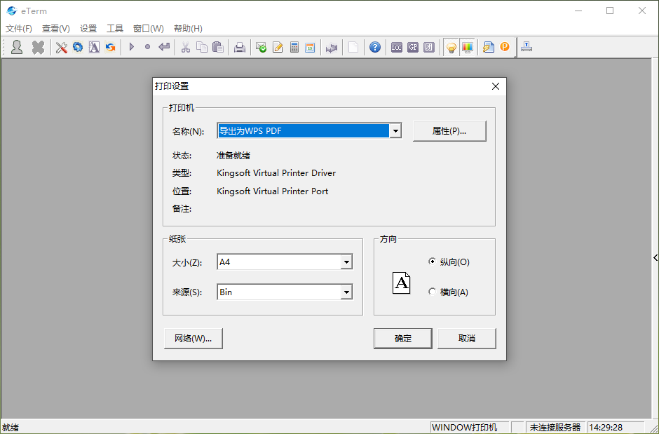Click the 团 group toolbar icon
Screen dimensions: 659x434
click(428, 47)
